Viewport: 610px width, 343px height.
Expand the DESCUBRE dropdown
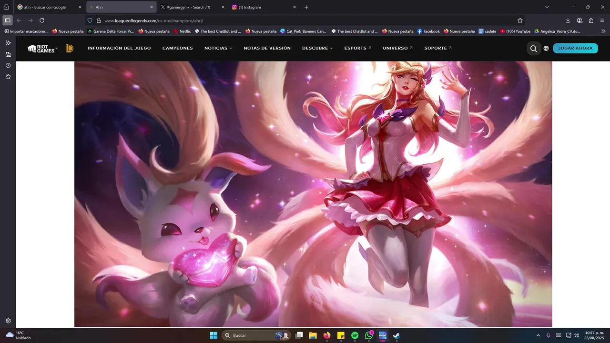point(317,48)
